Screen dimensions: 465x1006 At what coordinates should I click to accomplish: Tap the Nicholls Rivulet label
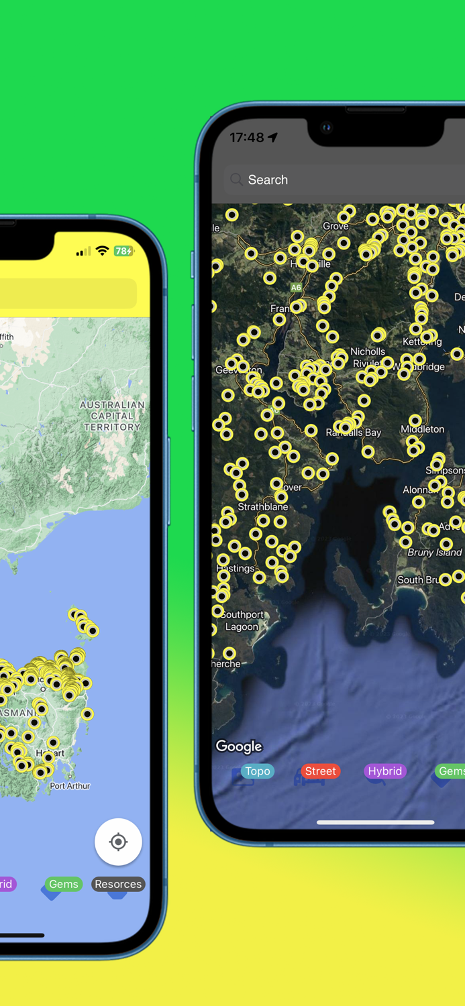[x=368, y=357]
